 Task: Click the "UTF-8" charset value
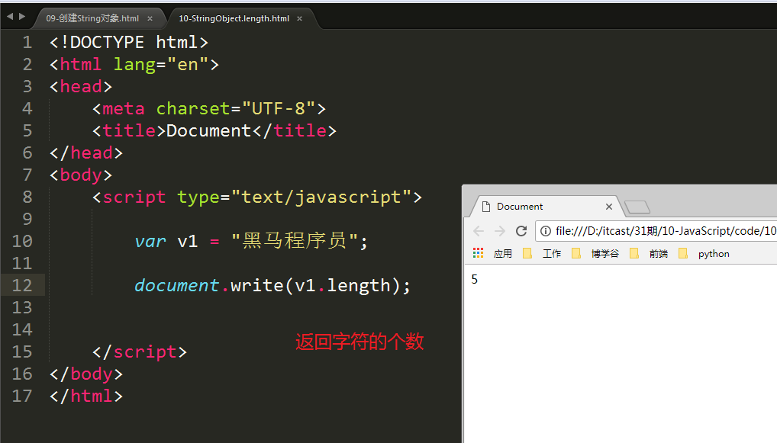(x=279, y=109)
